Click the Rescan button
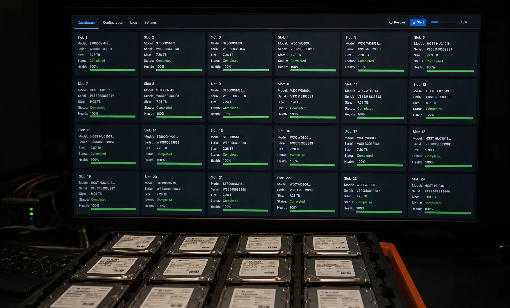510x308 pixels. coord(397,22)
